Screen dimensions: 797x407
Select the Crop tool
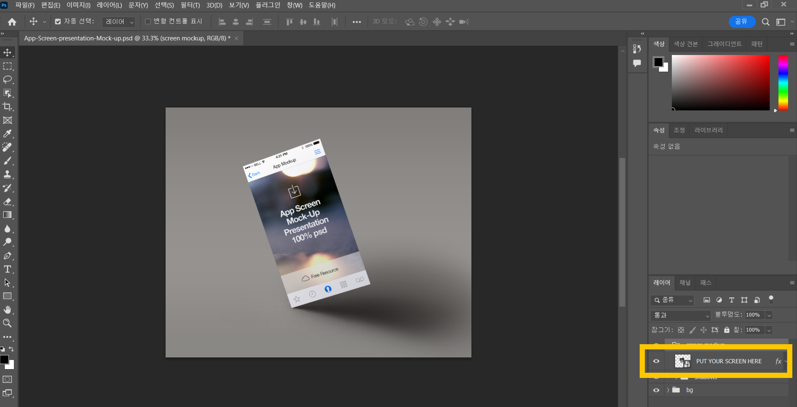[x=7, y=106]
